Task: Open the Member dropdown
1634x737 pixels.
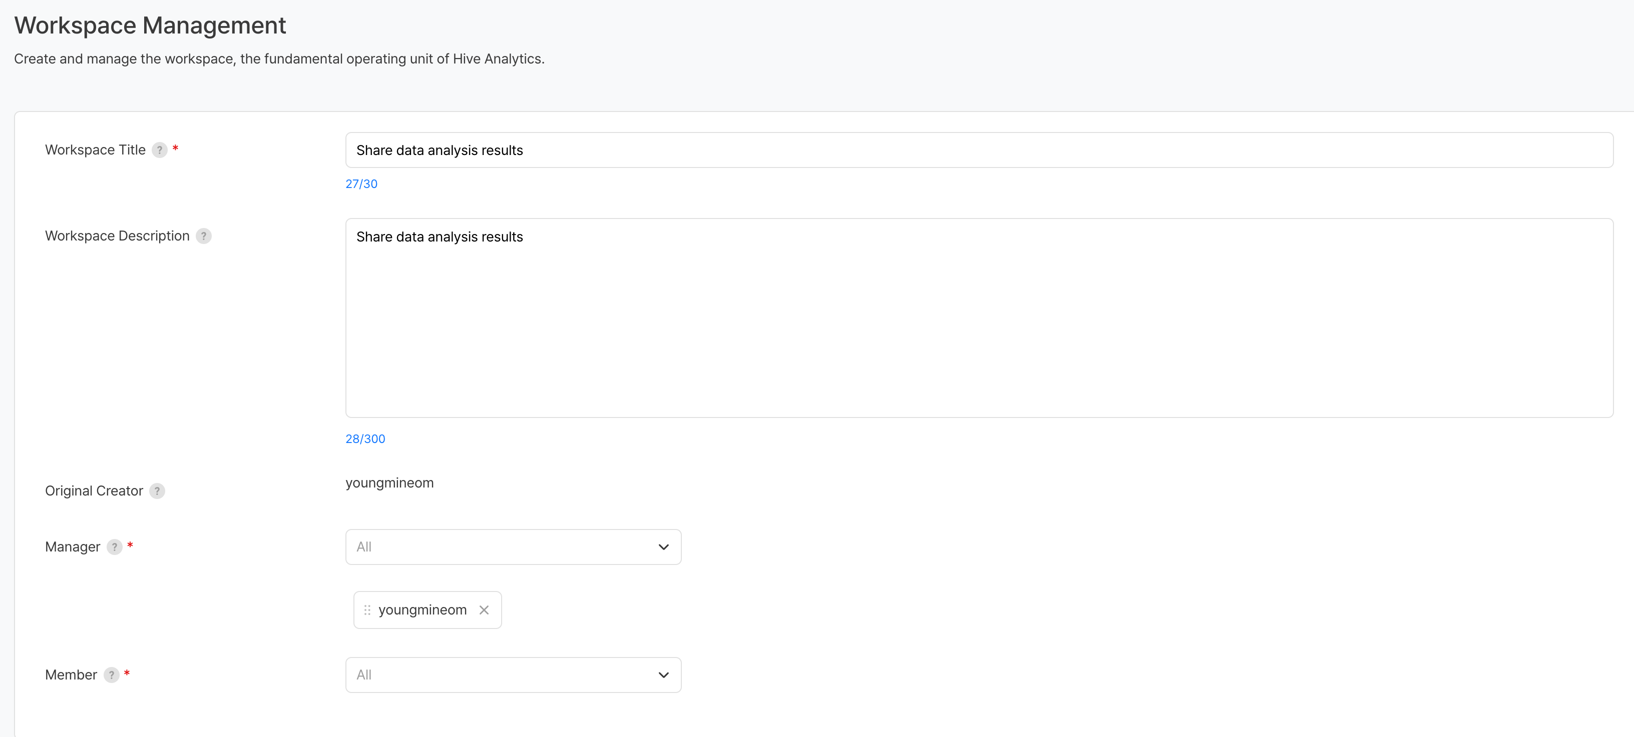Action: click(x=501, y=675)
